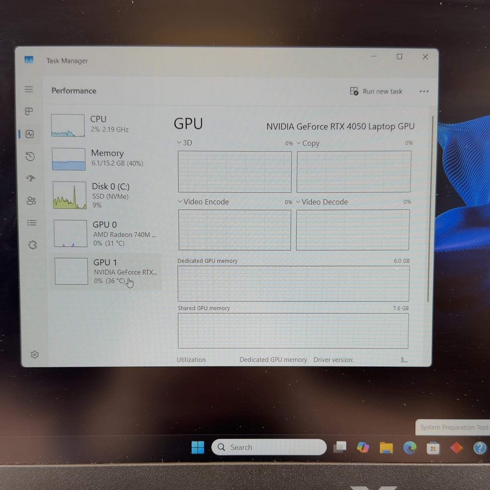Open the blue question mark help icon on taskbar

pyautogui.click(x=480, y=448)
